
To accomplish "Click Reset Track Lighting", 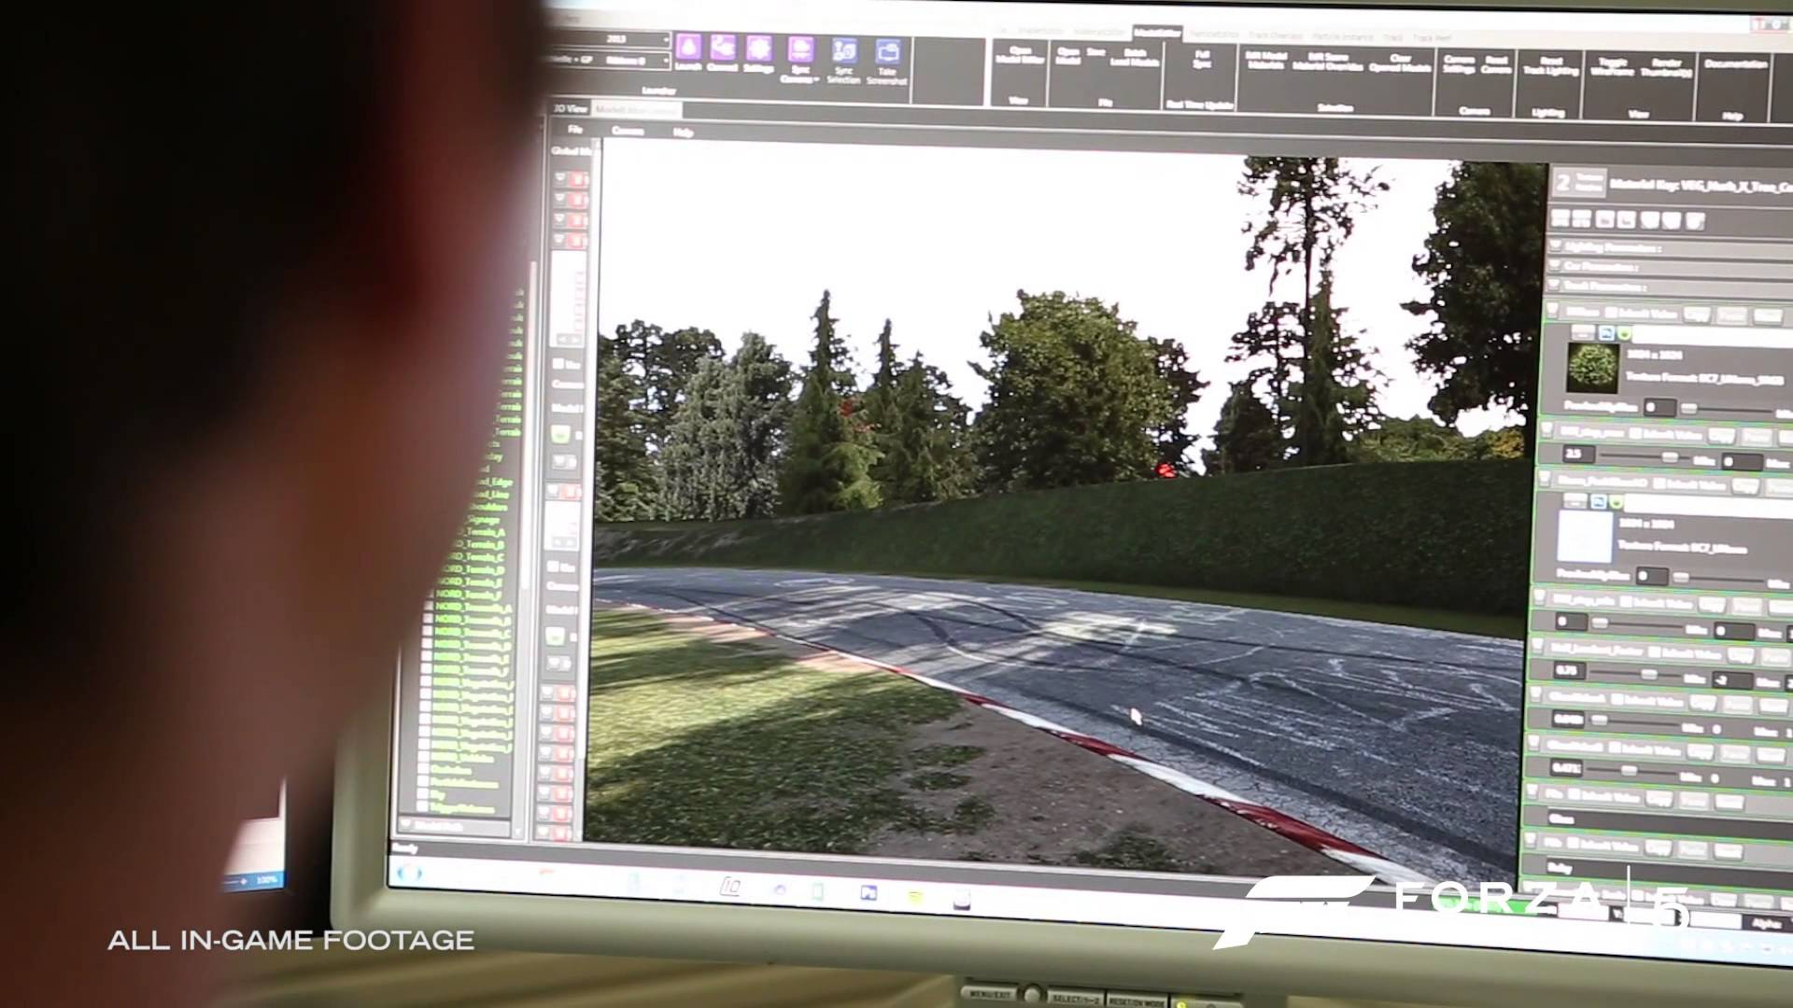I will pos(1551,66).
